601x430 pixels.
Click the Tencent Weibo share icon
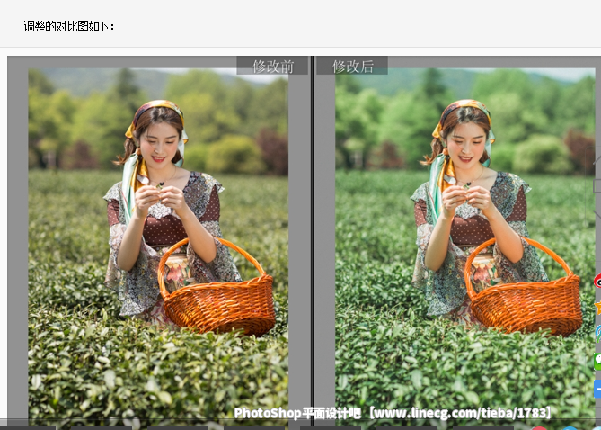click(x=597, y=334)
